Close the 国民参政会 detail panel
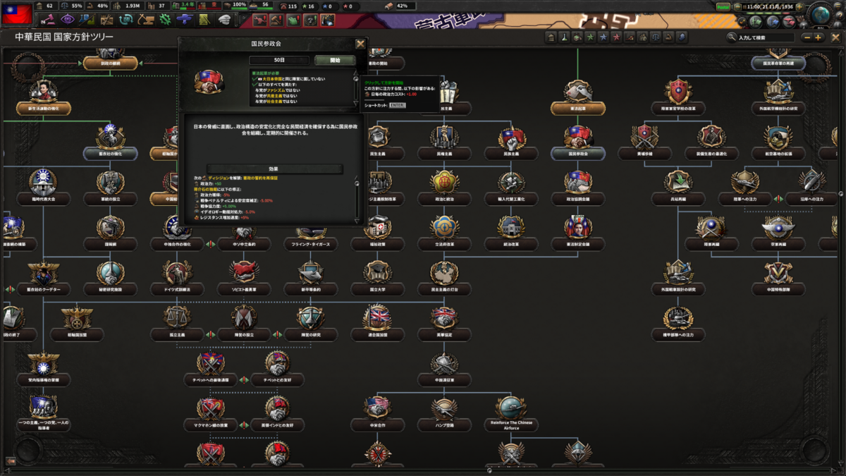846x476 pixels. pos(360,44)
